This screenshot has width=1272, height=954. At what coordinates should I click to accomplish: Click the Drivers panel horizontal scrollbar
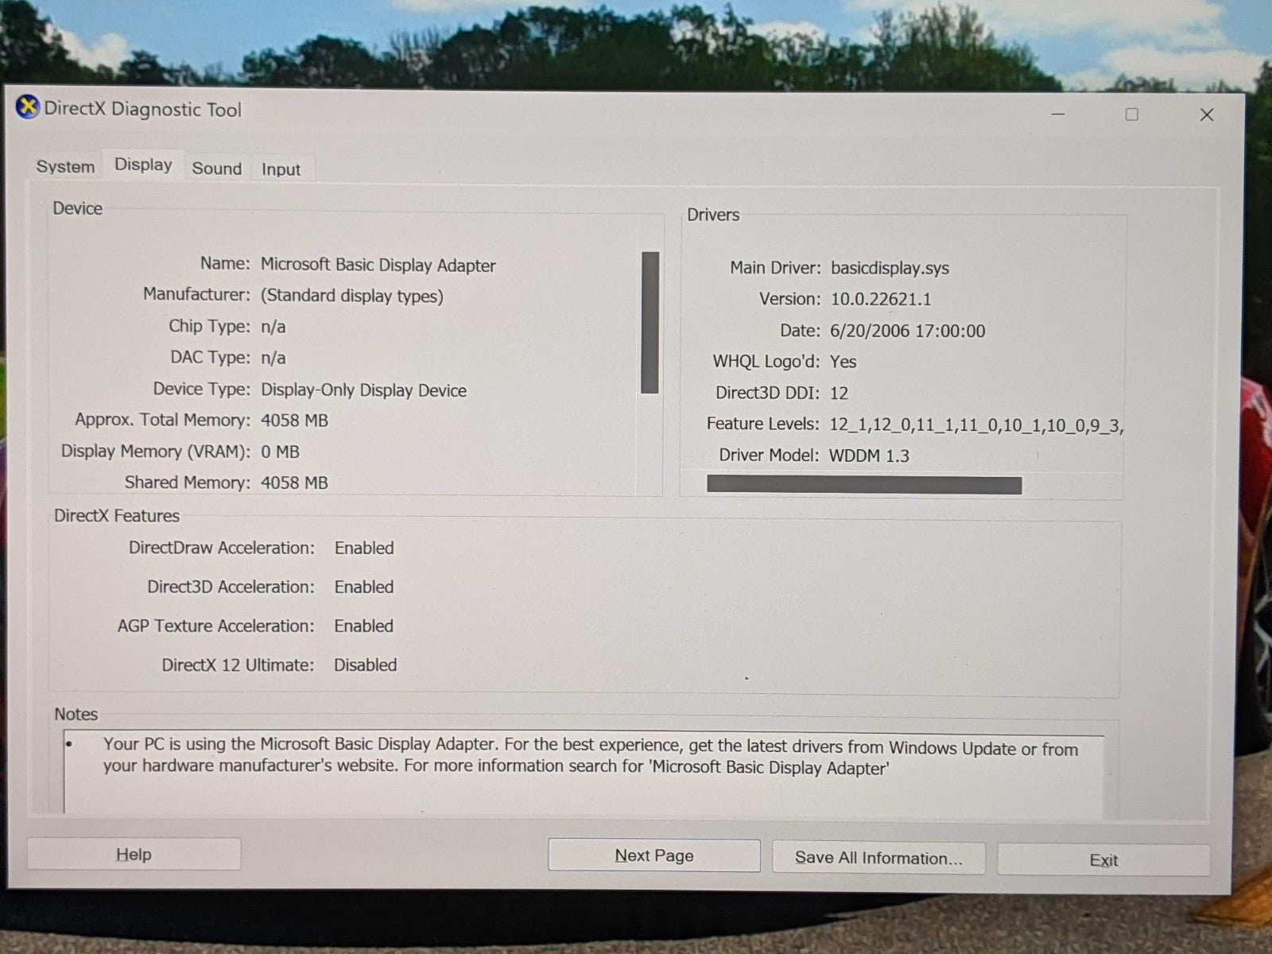(863, 485)
